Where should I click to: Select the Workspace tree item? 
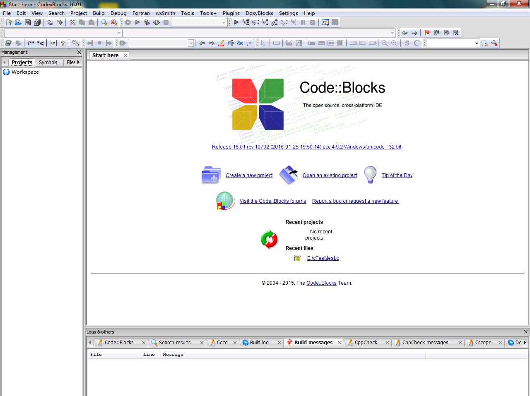25,72
